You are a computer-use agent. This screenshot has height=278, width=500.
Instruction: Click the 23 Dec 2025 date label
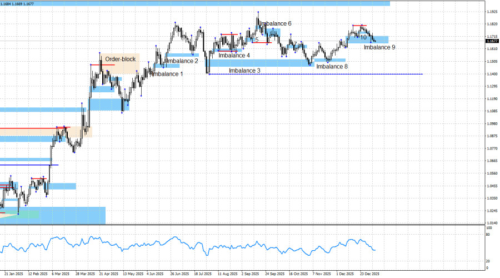point(370,274)
